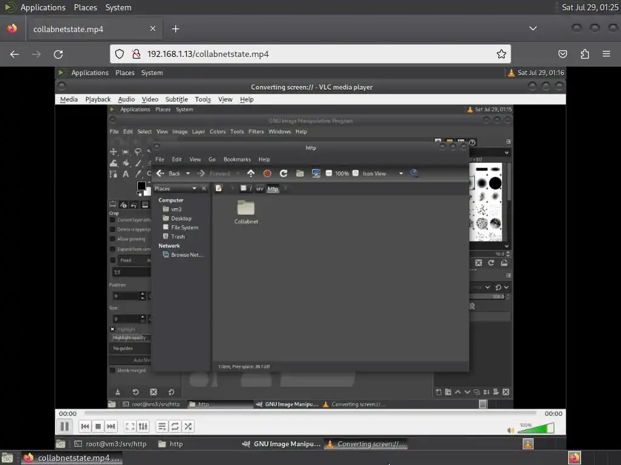
Task: Reload the collabnetstate.mp4 page
Action: pyautogui.click(x=58, y=54)
